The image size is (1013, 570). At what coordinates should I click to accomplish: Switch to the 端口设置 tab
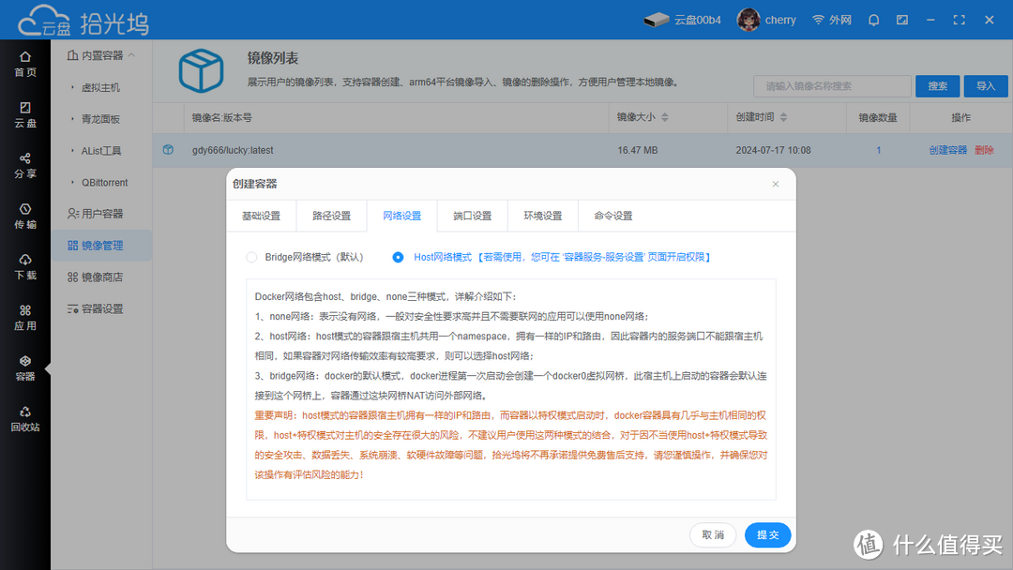coord(472,215)
